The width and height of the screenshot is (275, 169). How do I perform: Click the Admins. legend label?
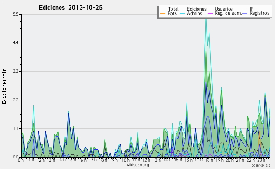pyautogui.click(x=195, y=13)
